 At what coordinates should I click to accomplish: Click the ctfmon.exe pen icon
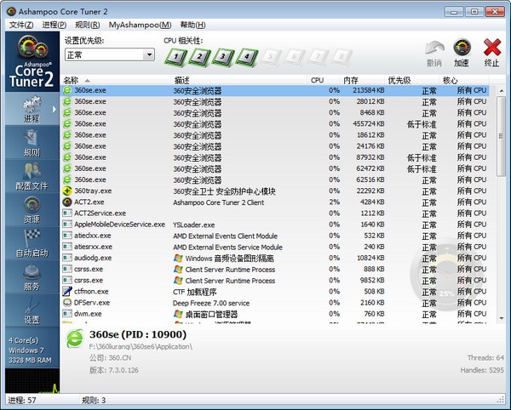[67, 291]
